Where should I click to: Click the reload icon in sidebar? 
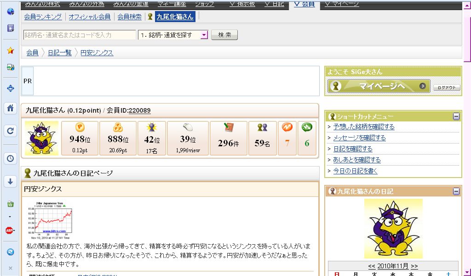click(10, 131)
